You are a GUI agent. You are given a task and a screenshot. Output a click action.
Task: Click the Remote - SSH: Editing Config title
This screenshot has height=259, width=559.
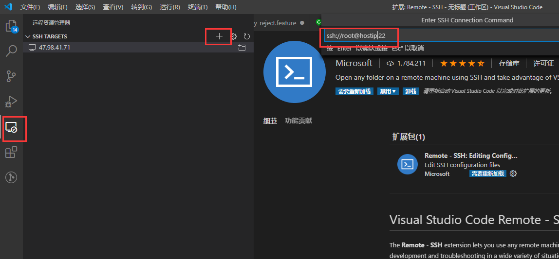[471, 156]
